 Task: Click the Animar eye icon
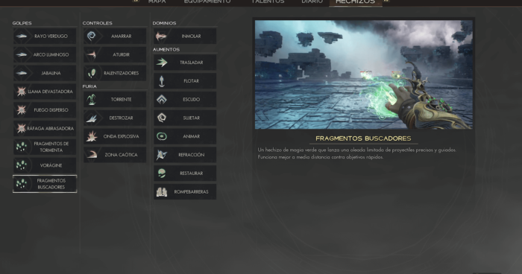(x=162, y=136)
